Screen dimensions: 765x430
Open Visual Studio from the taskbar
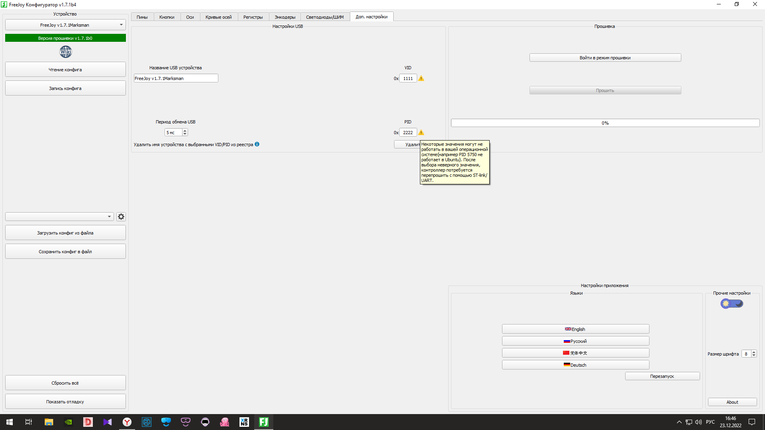[107, 422]
